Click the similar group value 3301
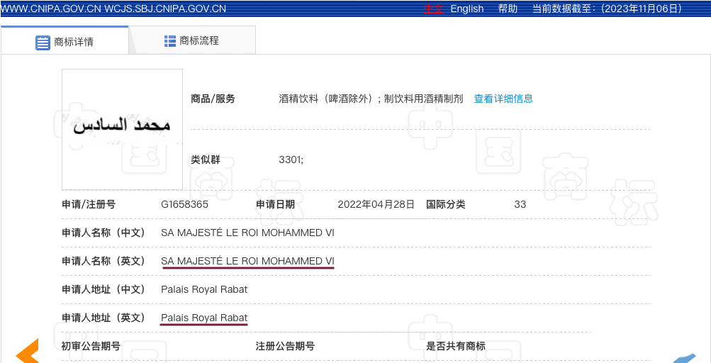The height and width of the screenshot is (363, 711). coord(291,160)
